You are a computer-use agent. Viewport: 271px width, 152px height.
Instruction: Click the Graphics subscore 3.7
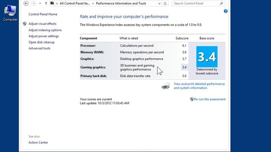184,59
